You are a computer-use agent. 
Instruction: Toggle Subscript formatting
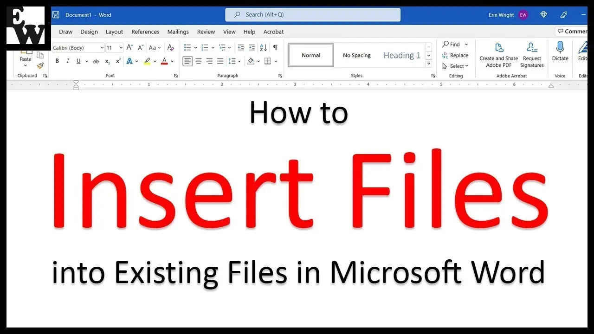[107, 61]
